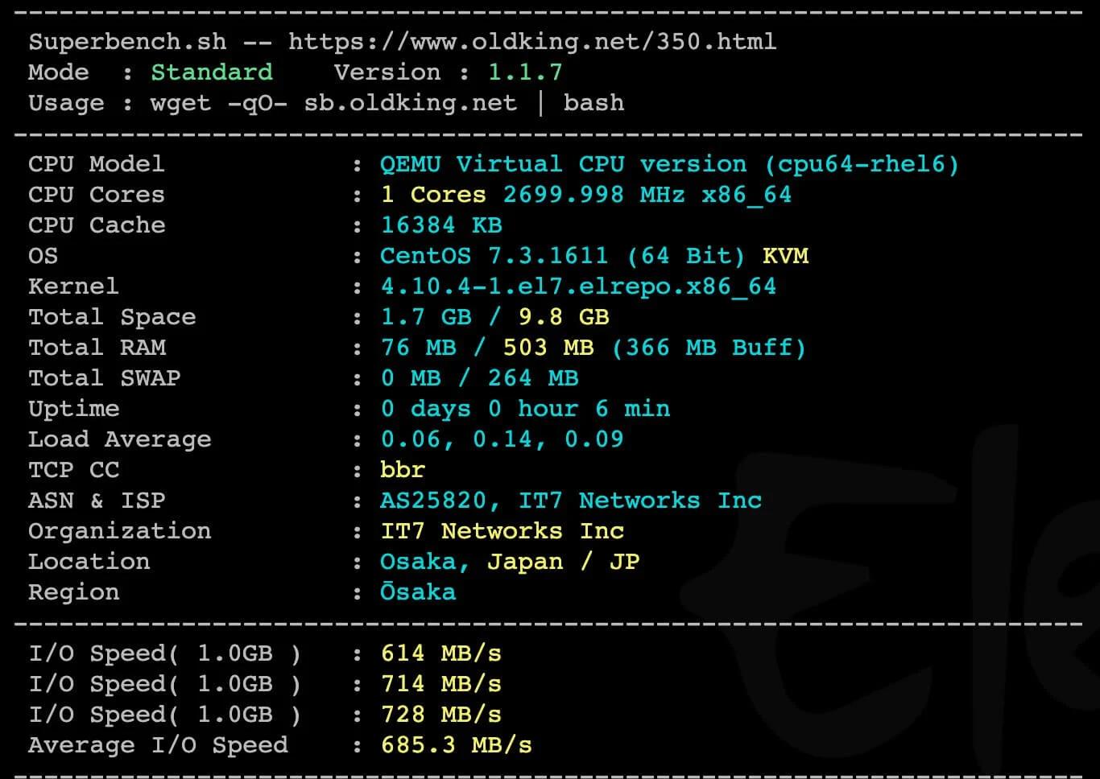Select the green Standard mode text

[212, 72]
